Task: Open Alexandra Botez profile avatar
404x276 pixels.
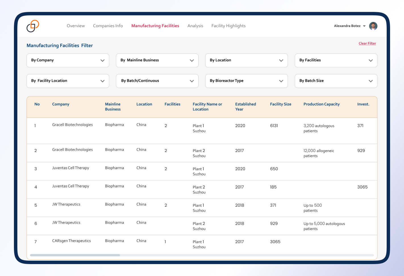Action: pos(373,26)
